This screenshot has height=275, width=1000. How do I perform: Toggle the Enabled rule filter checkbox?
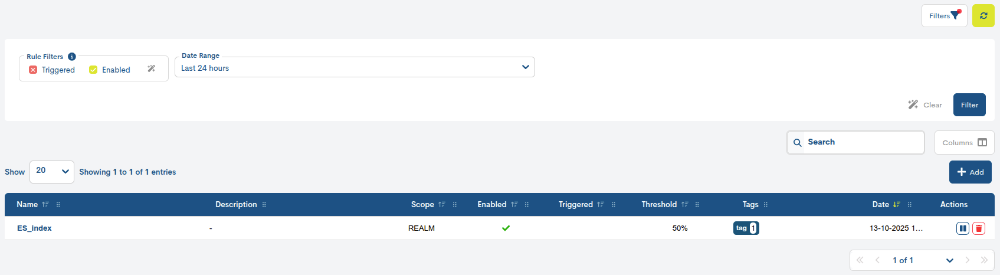[93, 70]
